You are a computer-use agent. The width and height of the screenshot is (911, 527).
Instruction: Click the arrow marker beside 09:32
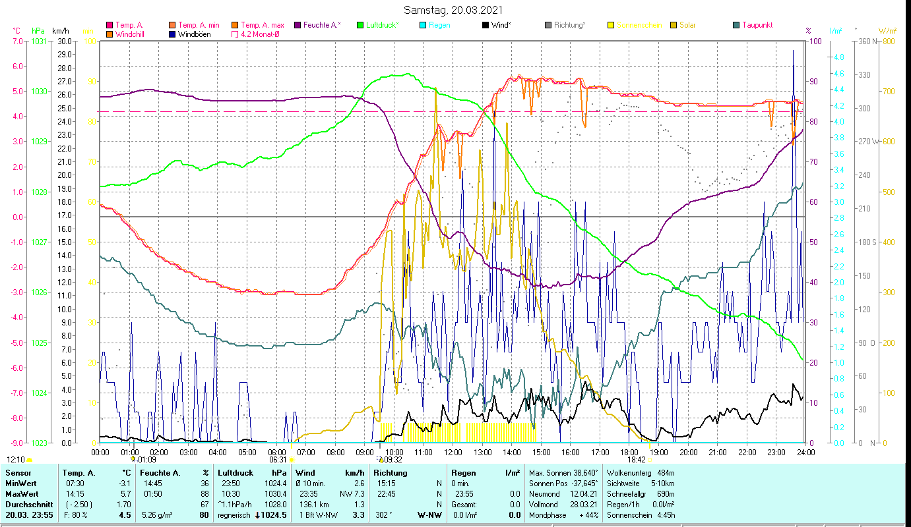pos(380,459)
